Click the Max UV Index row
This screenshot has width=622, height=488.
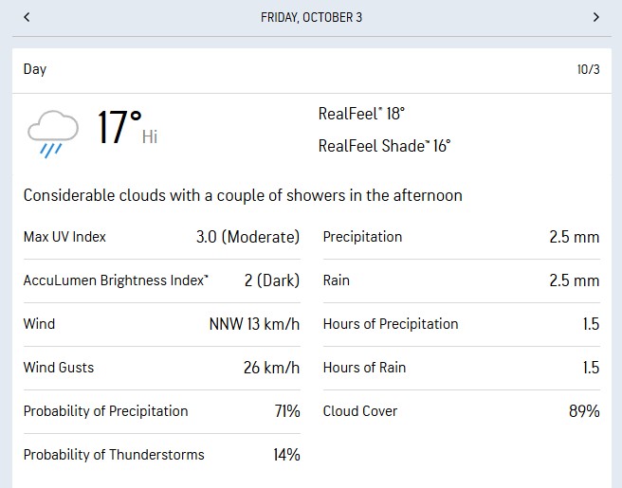(x=161, y=237)
